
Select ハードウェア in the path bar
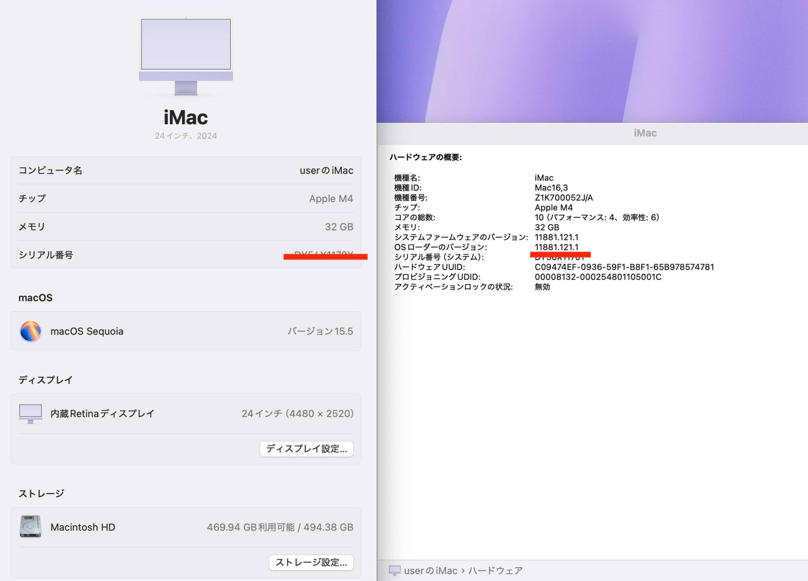click(x=495, y=571)
